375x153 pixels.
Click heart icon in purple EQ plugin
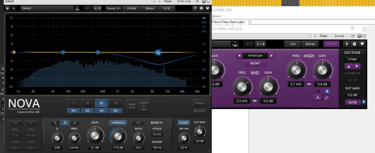tap(362, 44)
